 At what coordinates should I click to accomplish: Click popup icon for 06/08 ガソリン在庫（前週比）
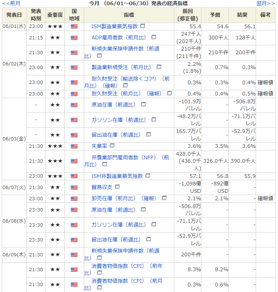point(154,224)
